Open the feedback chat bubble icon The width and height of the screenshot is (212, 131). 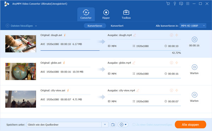click(x=181, y=4)
